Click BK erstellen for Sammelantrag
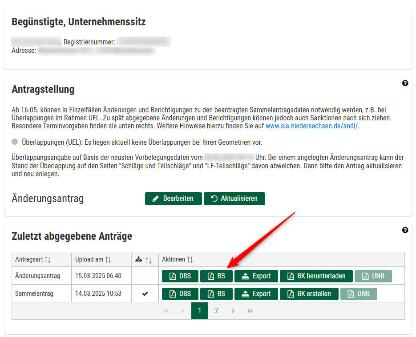 [309, 294]
